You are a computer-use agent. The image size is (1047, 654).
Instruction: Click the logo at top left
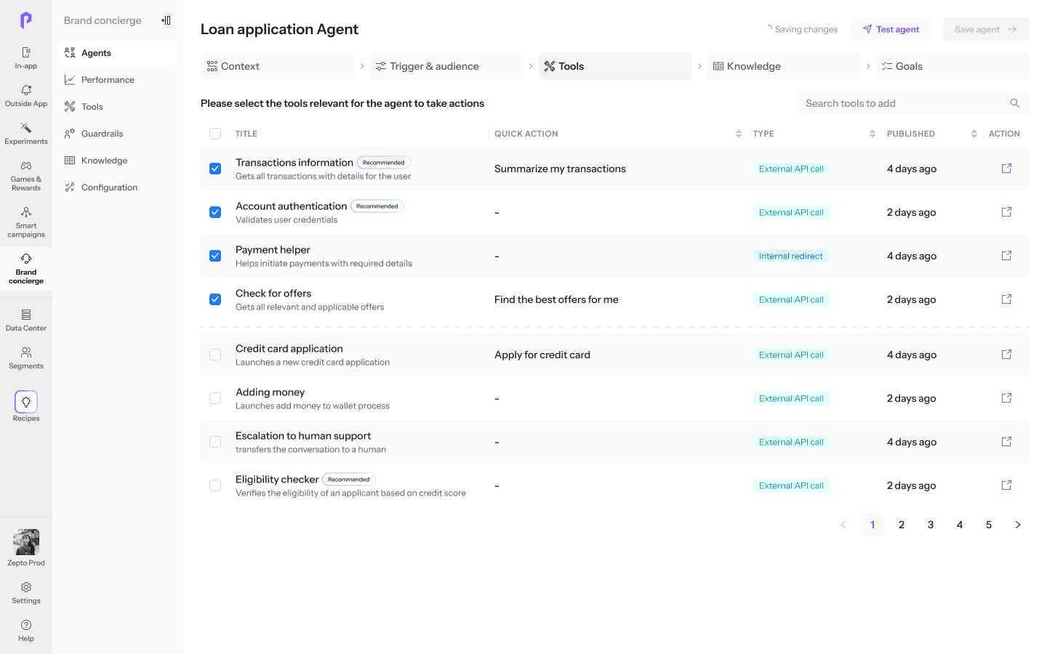pos(26,20)
